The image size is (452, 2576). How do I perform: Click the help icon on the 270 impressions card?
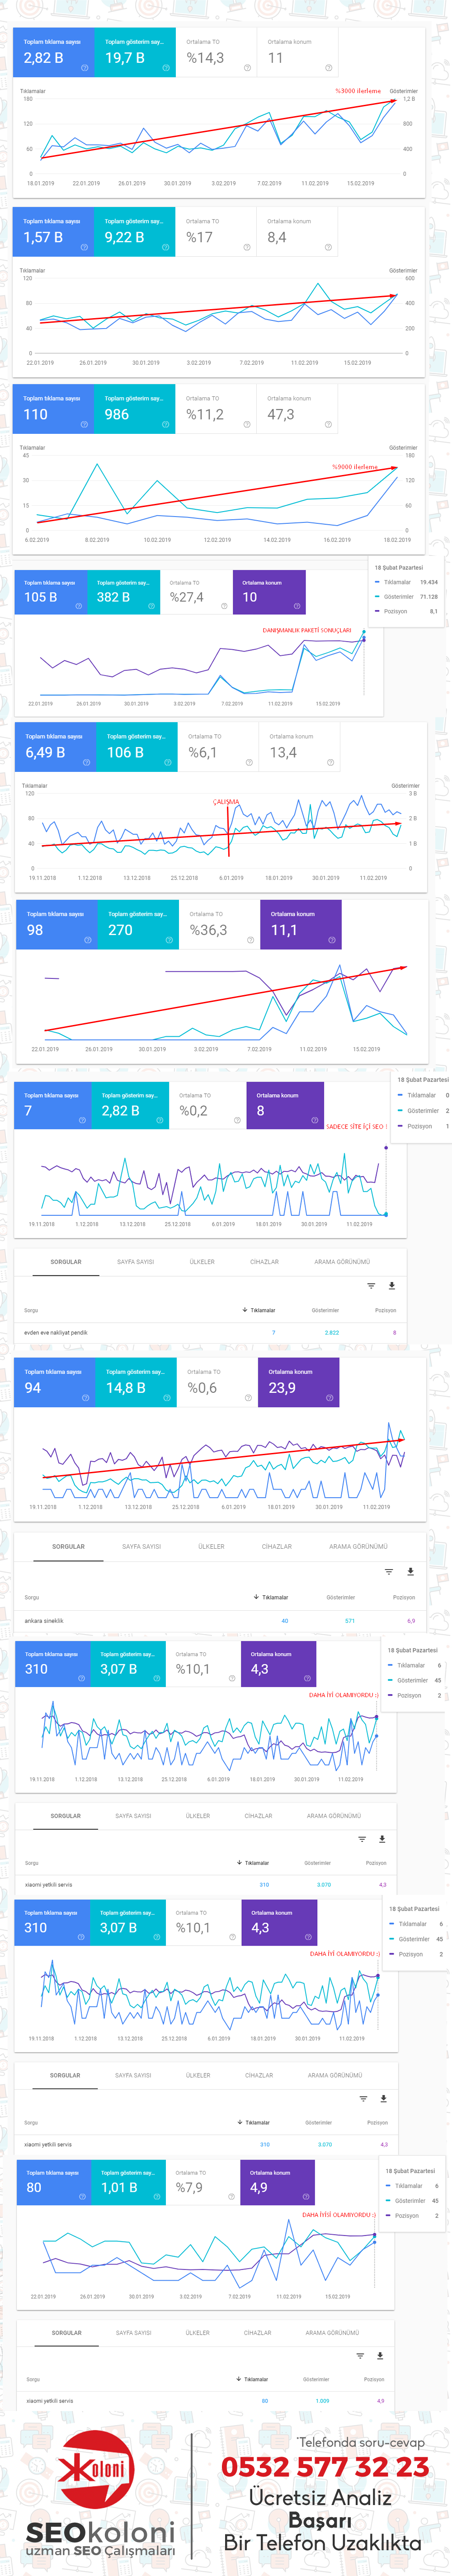point(169,940)
